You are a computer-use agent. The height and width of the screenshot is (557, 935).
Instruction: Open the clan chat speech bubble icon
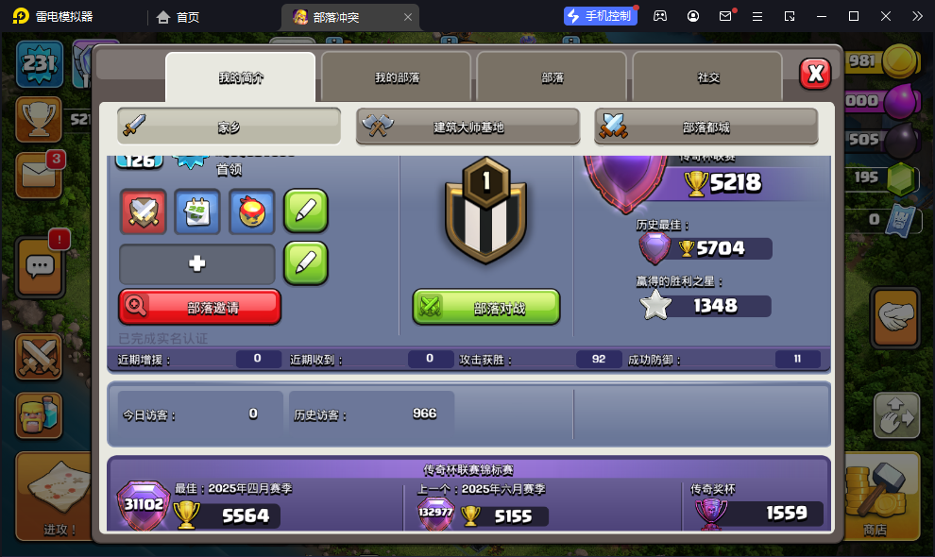pos(40,266)
